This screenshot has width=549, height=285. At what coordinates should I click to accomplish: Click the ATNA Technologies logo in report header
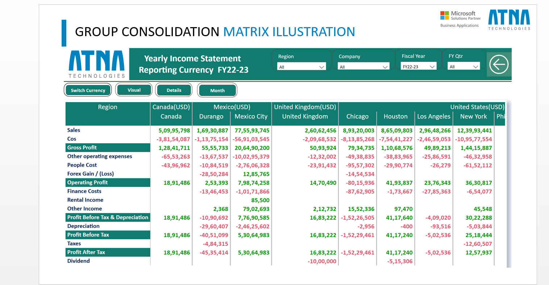pyautogui.click(x=97, y=64)
